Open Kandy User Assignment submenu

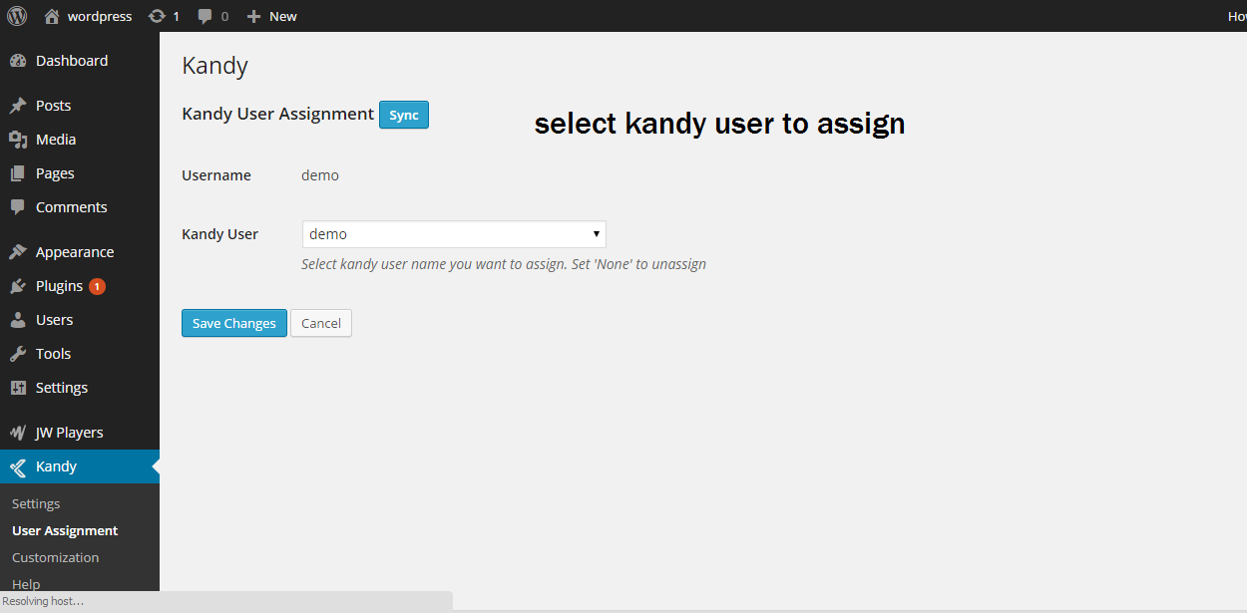65,531
